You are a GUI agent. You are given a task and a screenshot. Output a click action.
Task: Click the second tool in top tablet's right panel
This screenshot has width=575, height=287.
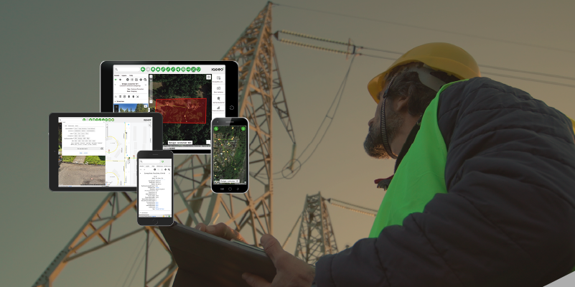218,88
